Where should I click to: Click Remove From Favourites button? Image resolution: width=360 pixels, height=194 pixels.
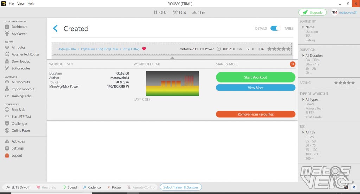256,114
